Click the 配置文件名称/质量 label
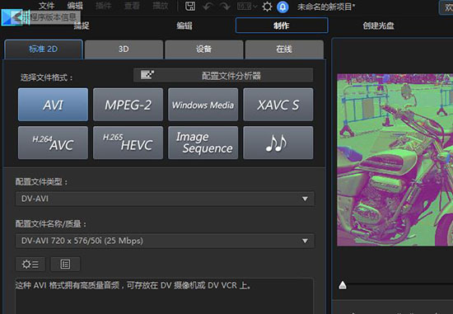Viewport: 453px width, 314px height. click(x=51, y=224)
